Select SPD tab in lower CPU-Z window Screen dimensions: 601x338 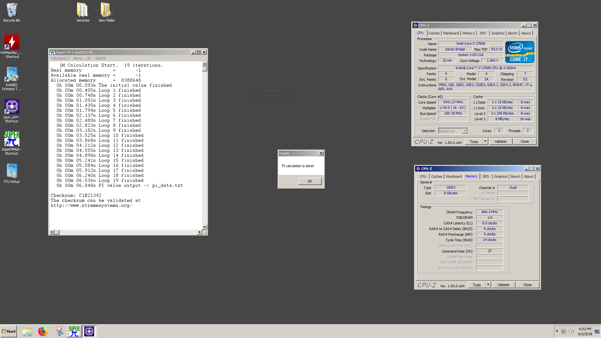coord(486,177)
